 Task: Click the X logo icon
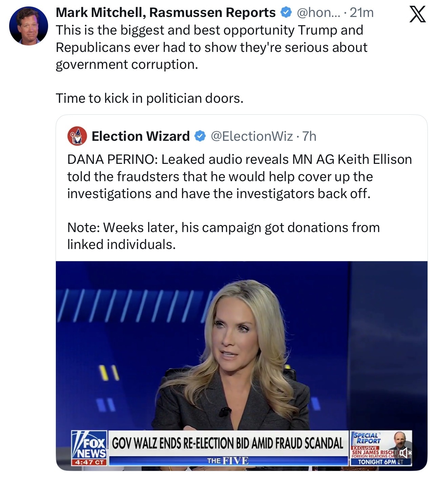417,14
